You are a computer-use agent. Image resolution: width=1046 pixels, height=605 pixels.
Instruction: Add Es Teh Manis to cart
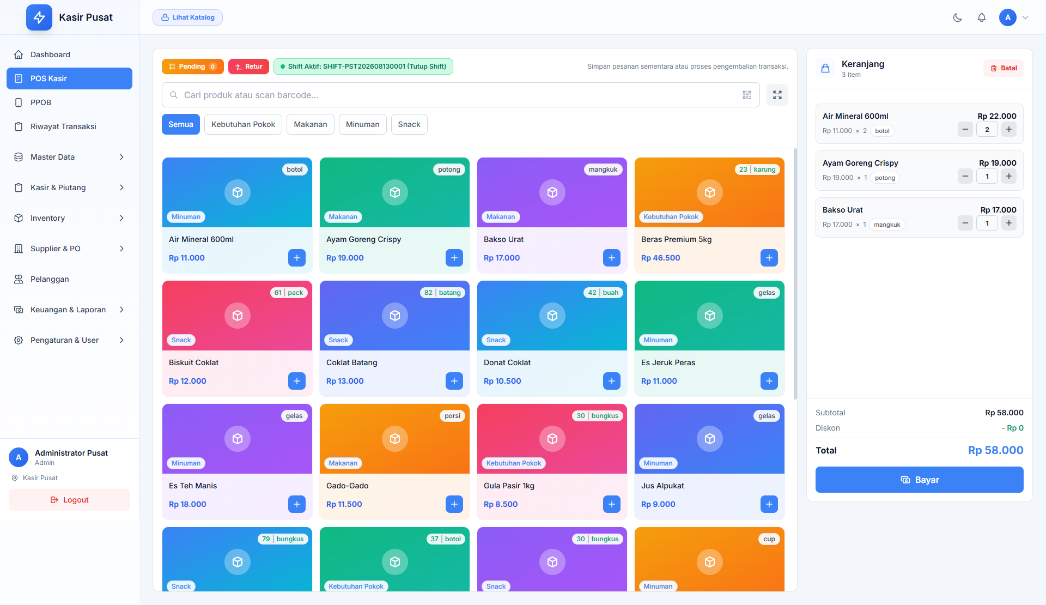pyautogui.click(x=297, y=504)
